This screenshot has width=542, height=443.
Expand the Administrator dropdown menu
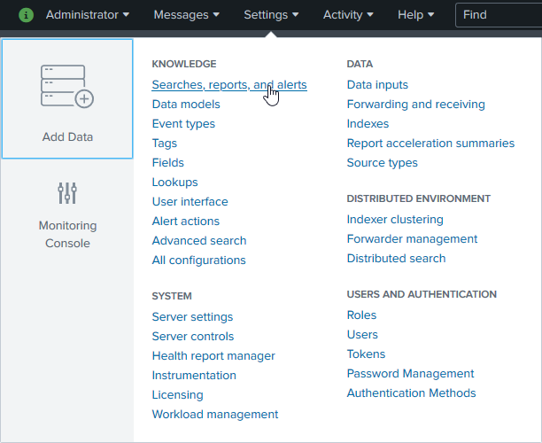[x=88, y=15]
